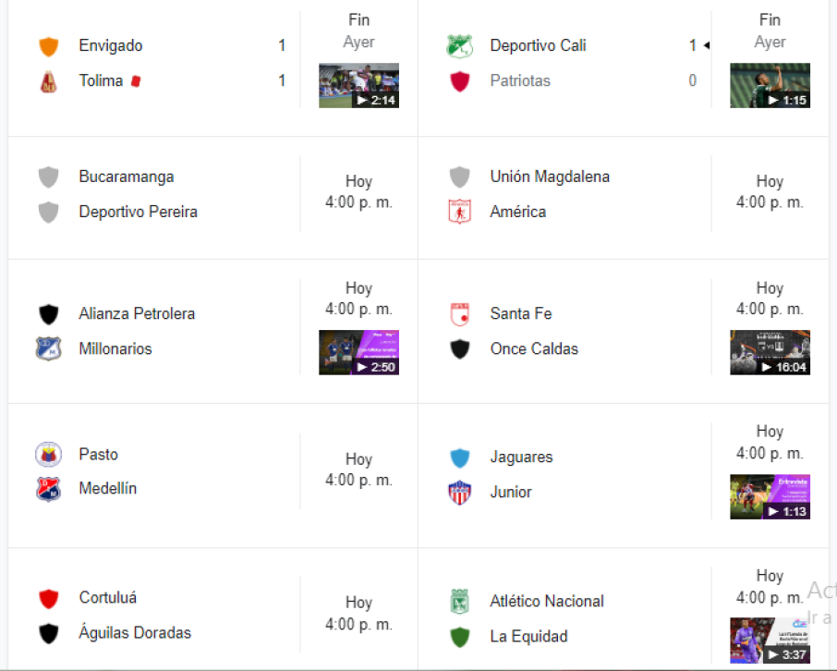Play the Atlético Nacional 3:37 video
Viewport: 837px width, 671px height.
click(770, 640)
